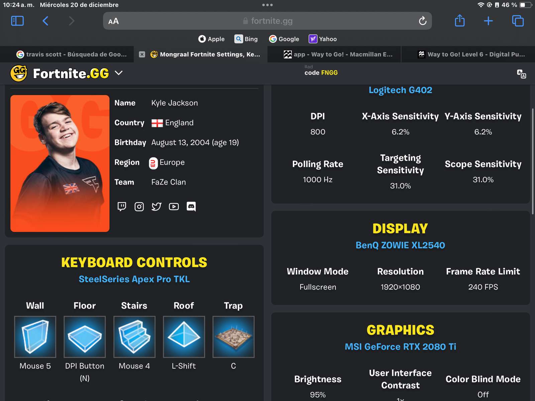Viewport: 535px width, 401px height.
Task: Click the Stairs building piece icon
Action: pos(134,337)
